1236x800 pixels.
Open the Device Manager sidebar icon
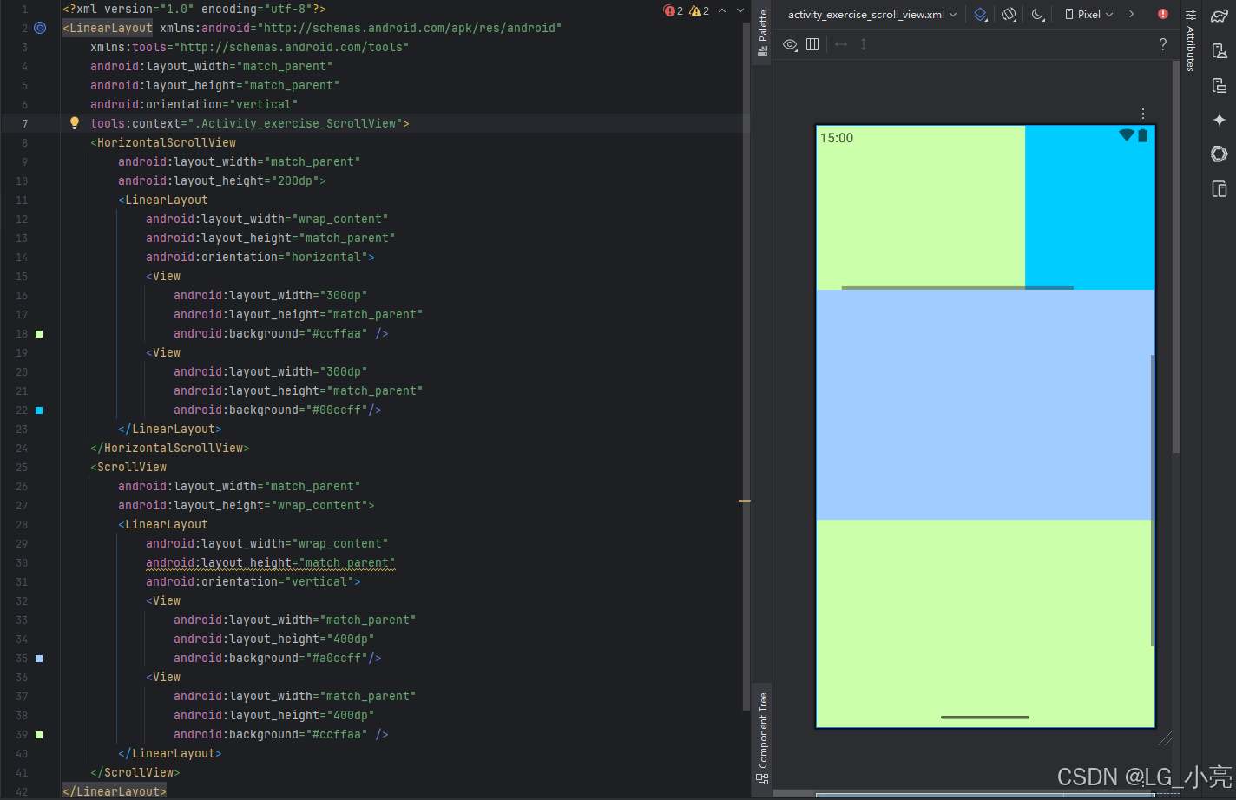[1220, 51]
